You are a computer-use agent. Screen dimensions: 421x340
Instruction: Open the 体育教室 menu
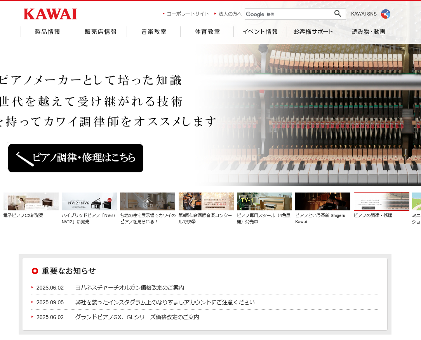coord(207,32)
